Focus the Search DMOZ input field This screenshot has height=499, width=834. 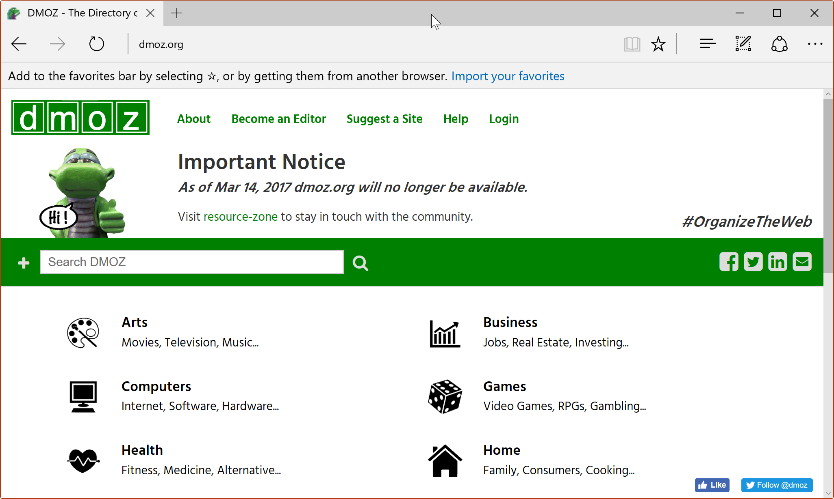click(192, 262)
